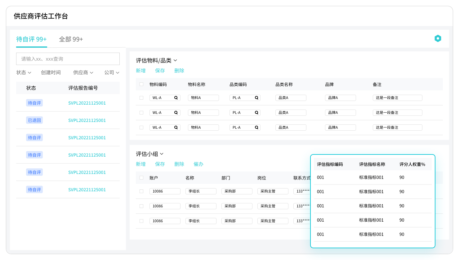The image size is (459, 260).
Task: Click search icon in third row 品类编码 PL-A field
Action: click(x=256, y=128)
